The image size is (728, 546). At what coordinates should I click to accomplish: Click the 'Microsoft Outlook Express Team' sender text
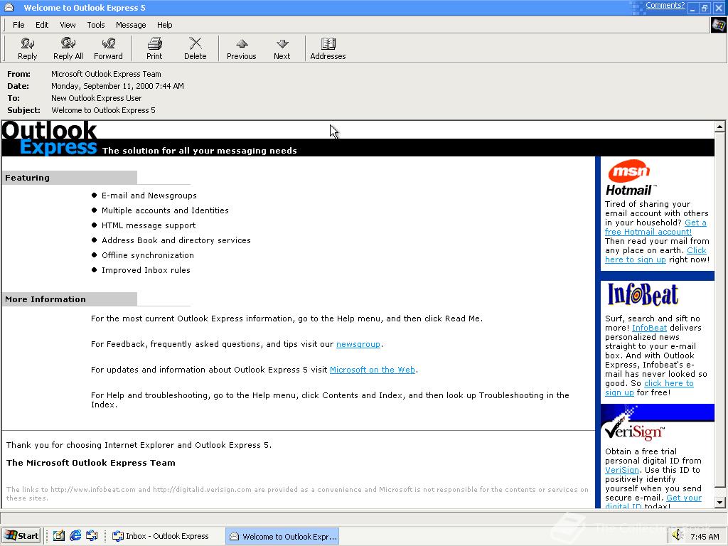click(x=106, y=74)
